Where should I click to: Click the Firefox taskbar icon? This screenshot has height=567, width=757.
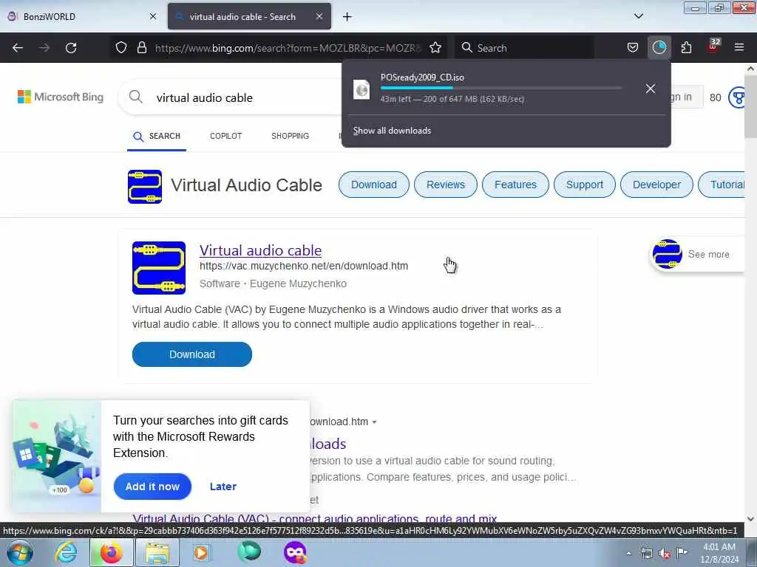(x=111, y=552)
